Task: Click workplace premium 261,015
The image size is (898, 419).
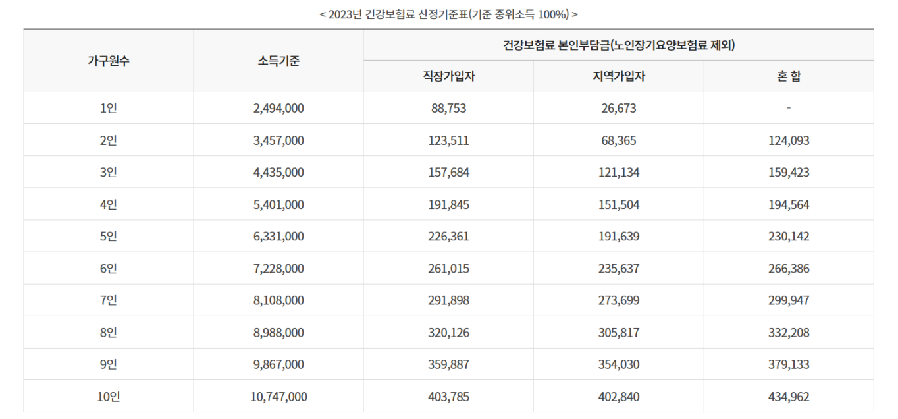Action: 448,268
